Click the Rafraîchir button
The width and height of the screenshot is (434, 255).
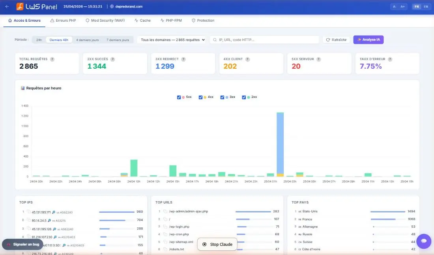(x=336, y=40)
